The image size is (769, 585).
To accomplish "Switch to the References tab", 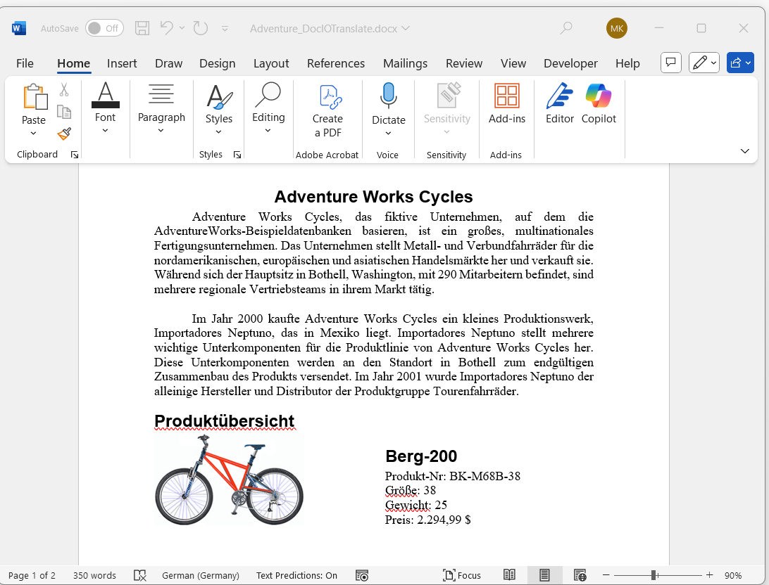I will (x=336, y=63).
